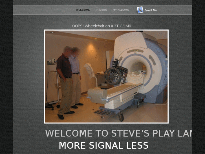Click the white garment on the chair
Image resolution: width=205 pixels, height=154 pixels.
point(89,71)
